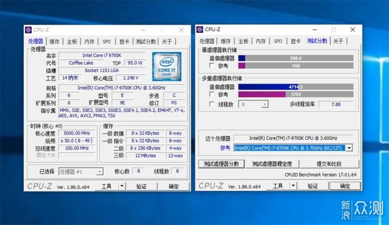
Task: Enable single-thread 參考 checkbox
Action: pos(212,65)
